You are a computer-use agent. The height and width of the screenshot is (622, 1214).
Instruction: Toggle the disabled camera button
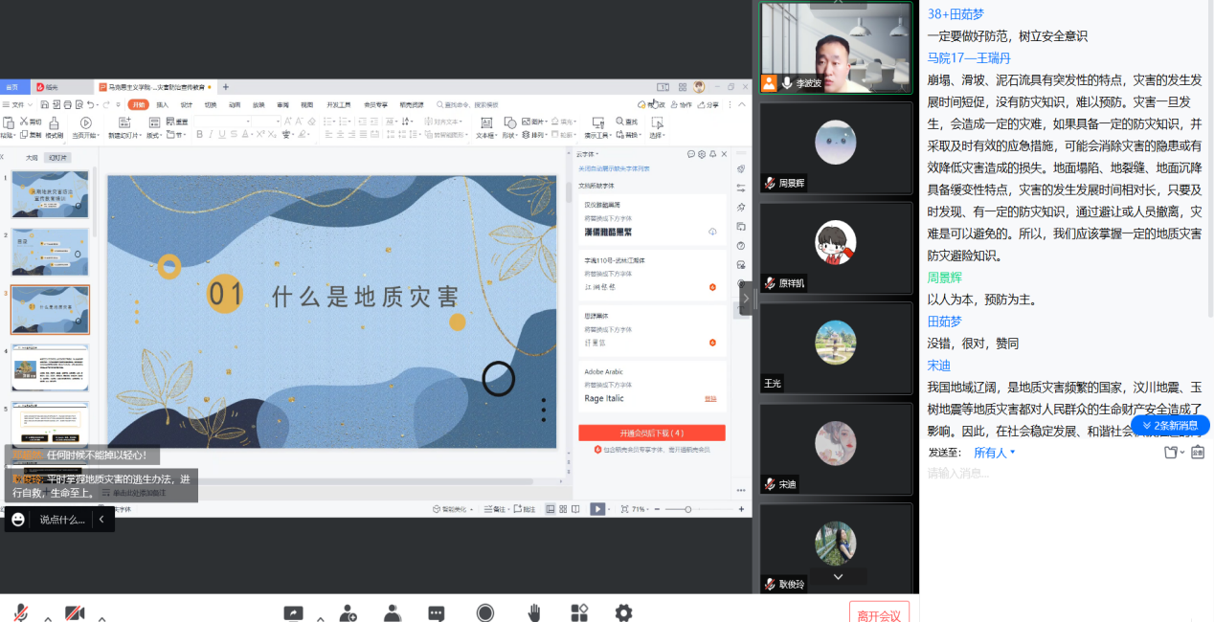(75, 613)
